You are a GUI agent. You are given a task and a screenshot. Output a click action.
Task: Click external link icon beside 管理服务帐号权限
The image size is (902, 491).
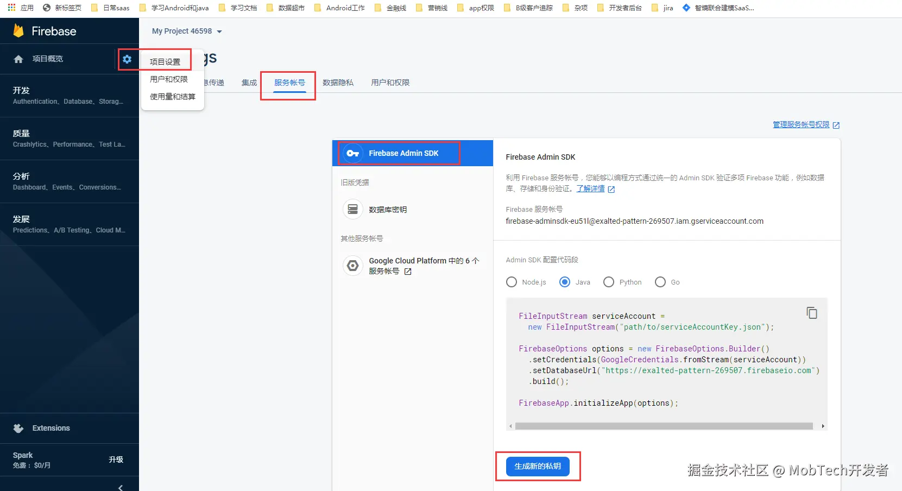[x=836, y=125]
